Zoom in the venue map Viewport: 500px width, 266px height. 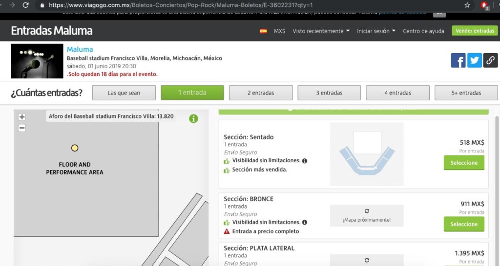pyautogui.click(x=22, y=117)
